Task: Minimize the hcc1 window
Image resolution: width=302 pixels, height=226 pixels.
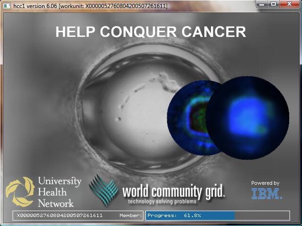Action: (262, 4)
